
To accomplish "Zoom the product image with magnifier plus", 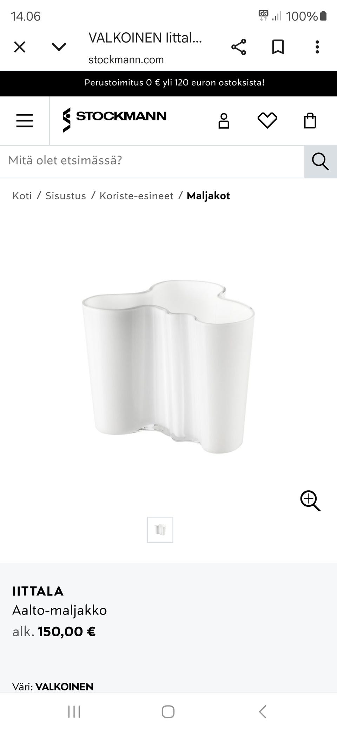I will (x=311, y=501).
